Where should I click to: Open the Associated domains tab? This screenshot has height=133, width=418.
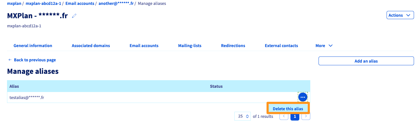tap(91, 46)
